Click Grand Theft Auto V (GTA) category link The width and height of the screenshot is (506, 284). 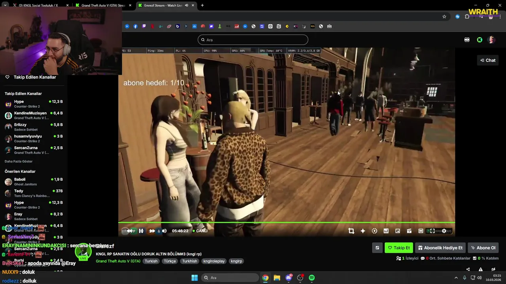point(118,261)
